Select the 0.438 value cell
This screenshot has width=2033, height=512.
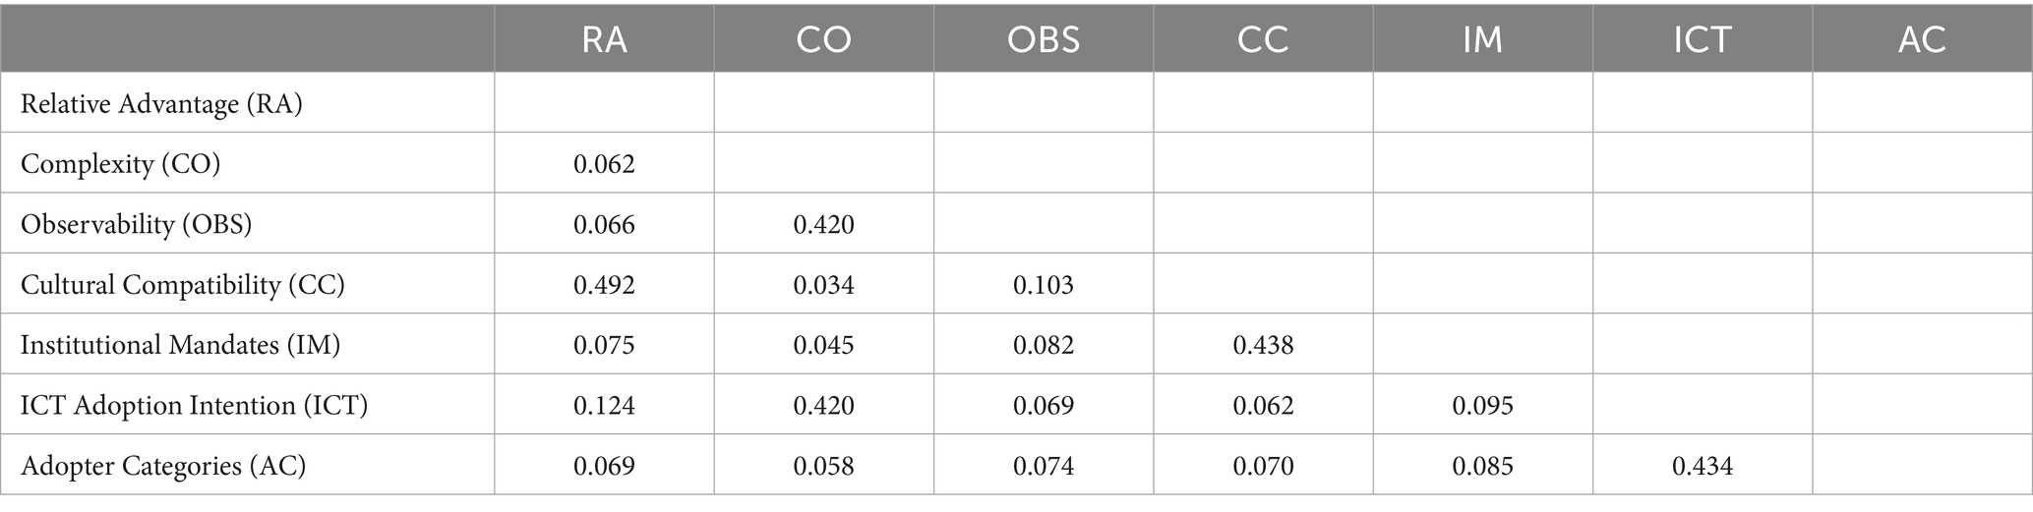tap(1263, 345)
